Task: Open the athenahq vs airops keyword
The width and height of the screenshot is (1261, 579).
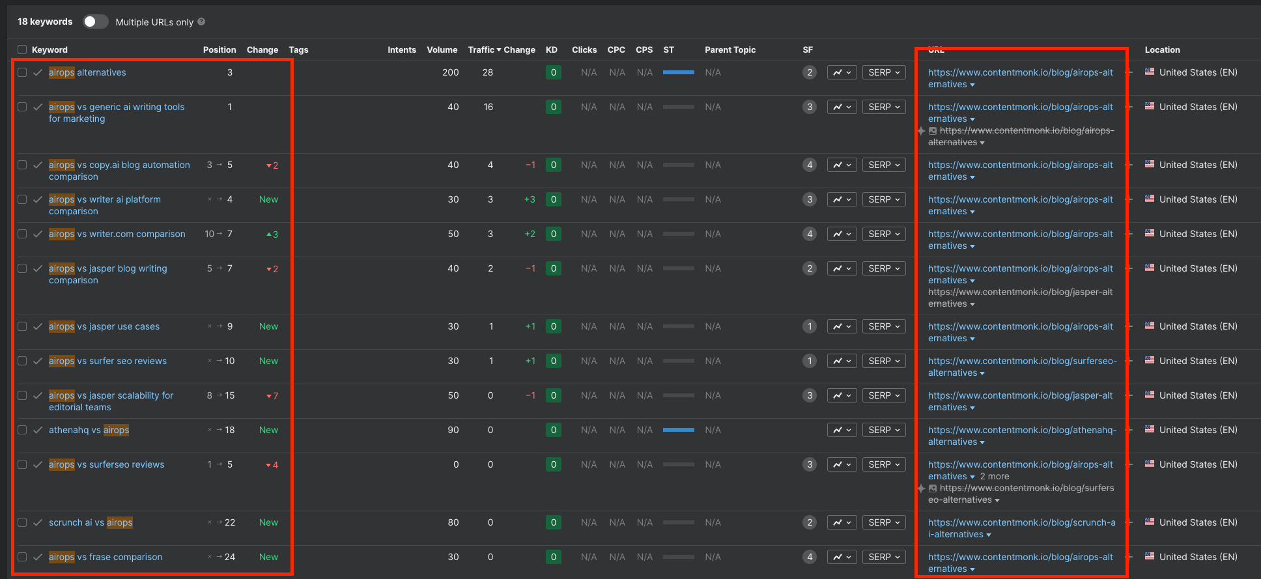Action: [x=89, y=430]
